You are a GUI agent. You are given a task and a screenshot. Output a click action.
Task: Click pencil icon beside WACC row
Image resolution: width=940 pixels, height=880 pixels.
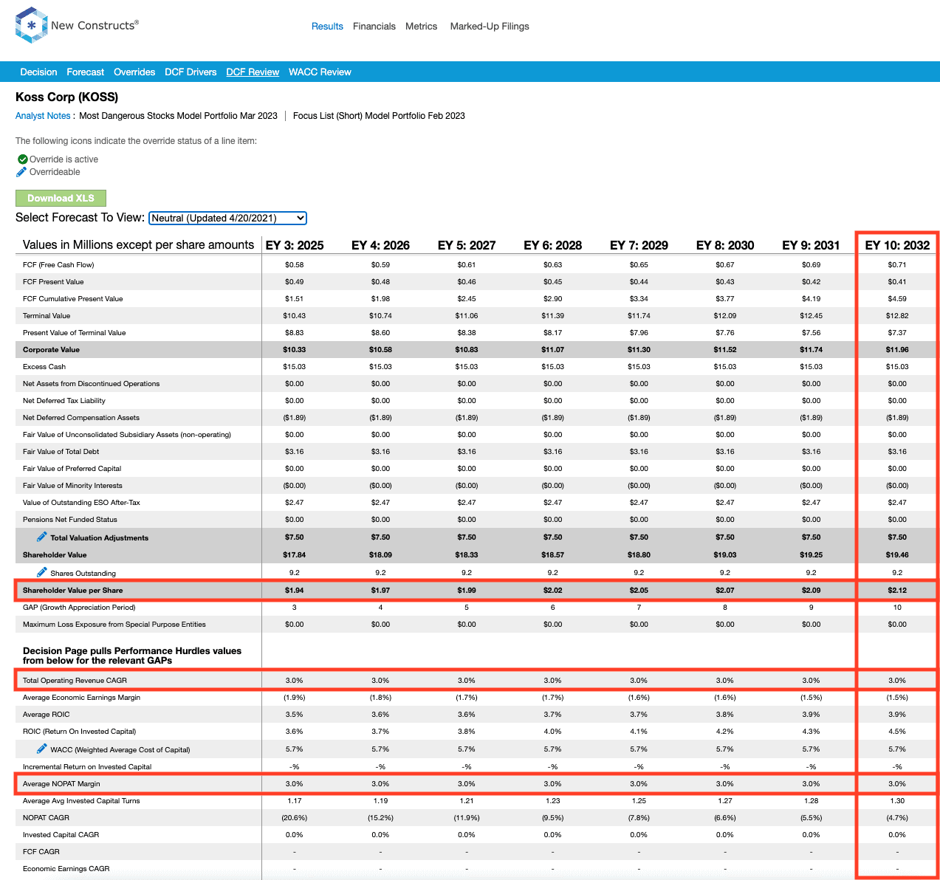(x=42, y=749)
